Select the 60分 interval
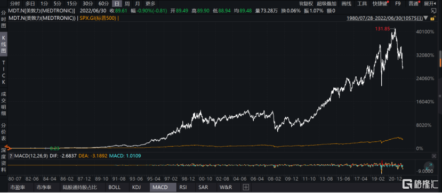Screen dimensions: 442x193 pyautogui.click(x=104, y=4)
